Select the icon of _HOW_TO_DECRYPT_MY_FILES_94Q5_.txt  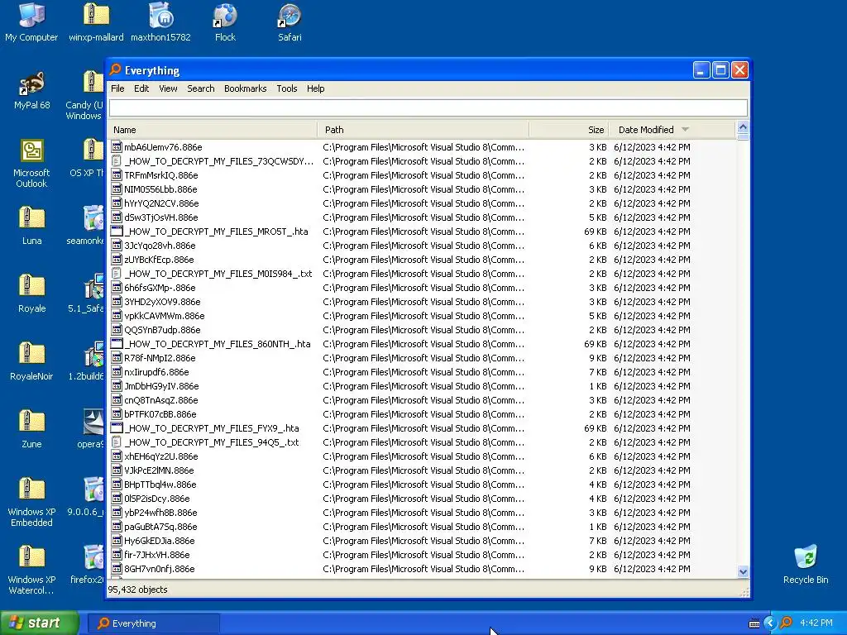click(116, 442)
